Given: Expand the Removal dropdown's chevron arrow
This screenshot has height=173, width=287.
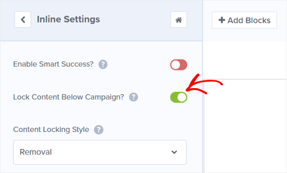Looking at the screenshot, I should (174, 152).
